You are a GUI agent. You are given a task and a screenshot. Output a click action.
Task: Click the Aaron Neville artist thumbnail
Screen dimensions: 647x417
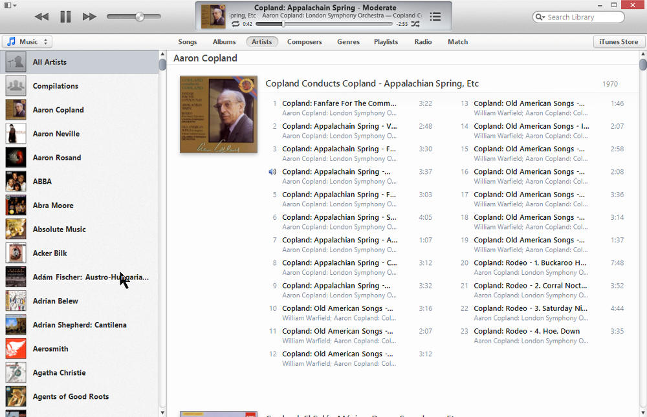(x=16, y=134)
